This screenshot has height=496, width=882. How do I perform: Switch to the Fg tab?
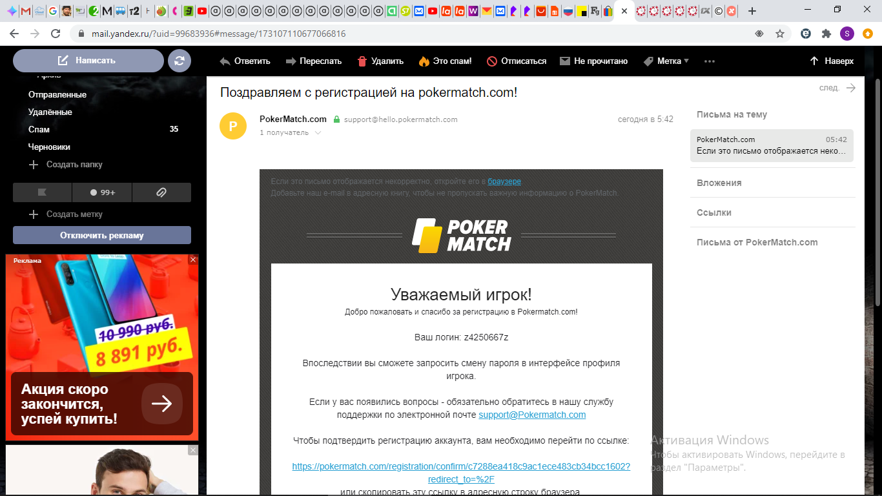point(595,11)
